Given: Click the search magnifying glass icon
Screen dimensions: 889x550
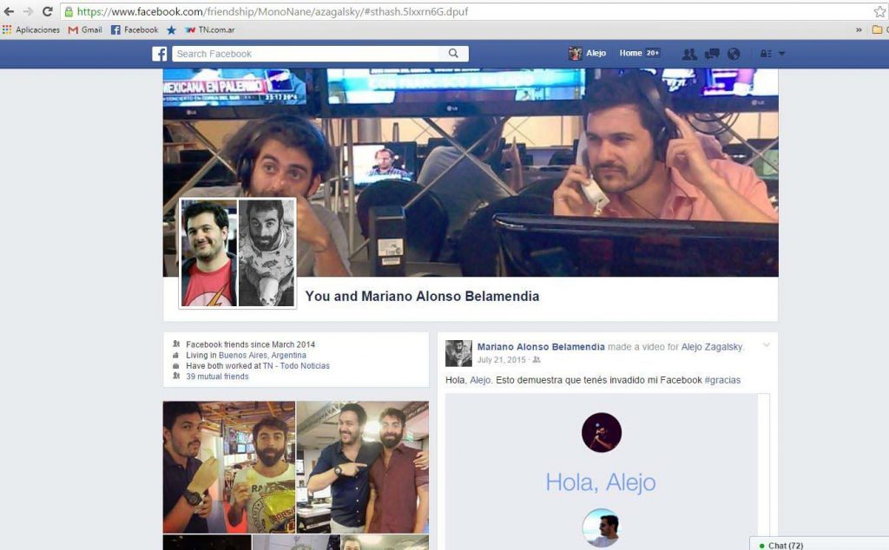Looking at the screenshot, I should (453, 54).
